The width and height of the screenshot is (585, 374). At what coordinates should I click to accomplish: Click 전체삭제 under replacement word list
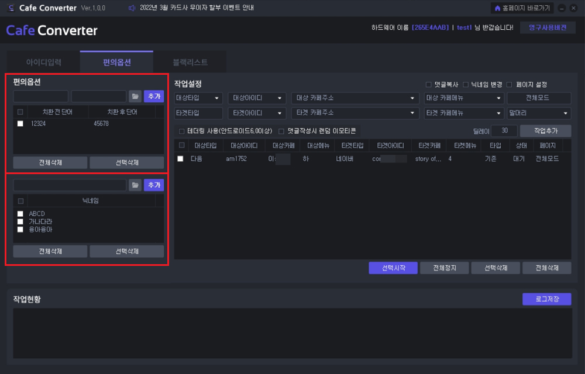coord(50,162)
